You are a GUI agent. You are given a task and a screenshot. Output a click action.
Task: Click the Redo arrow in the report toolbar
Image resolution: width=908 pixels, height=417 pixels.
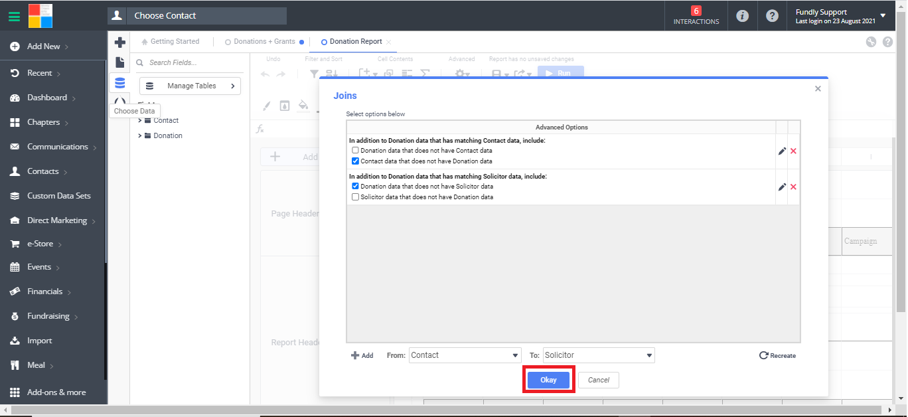281,74
